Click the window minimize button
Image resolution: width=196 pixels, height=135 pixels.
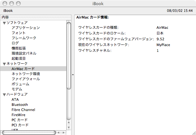[12, 4]
